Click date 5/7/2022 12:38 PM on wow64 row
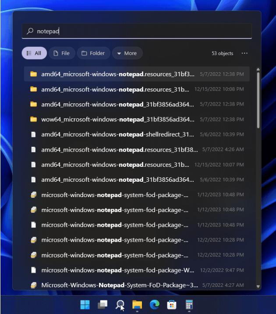 pos(222,120)
